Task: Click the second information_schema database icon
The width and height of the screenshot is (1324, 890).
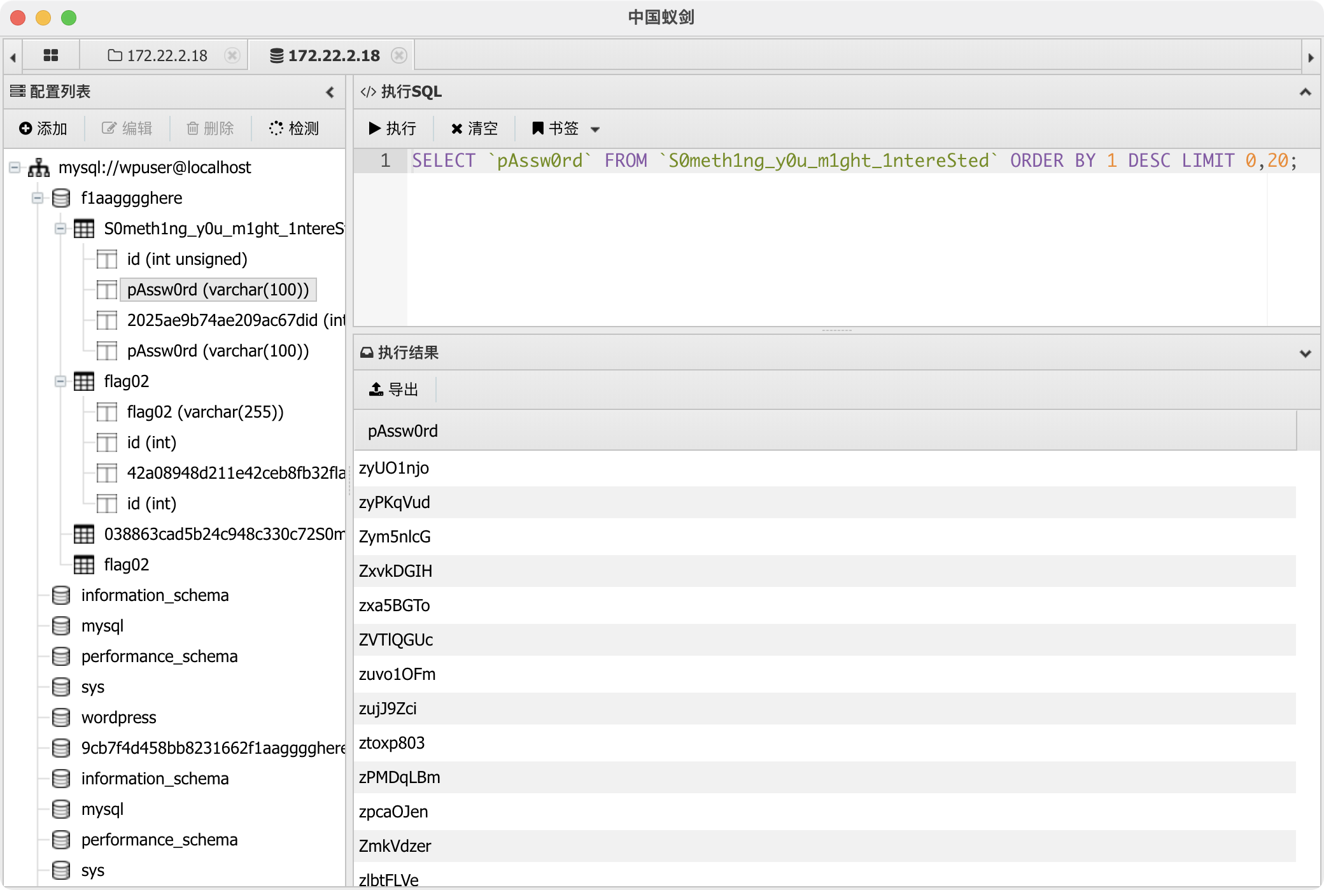Action: point(61,779)
